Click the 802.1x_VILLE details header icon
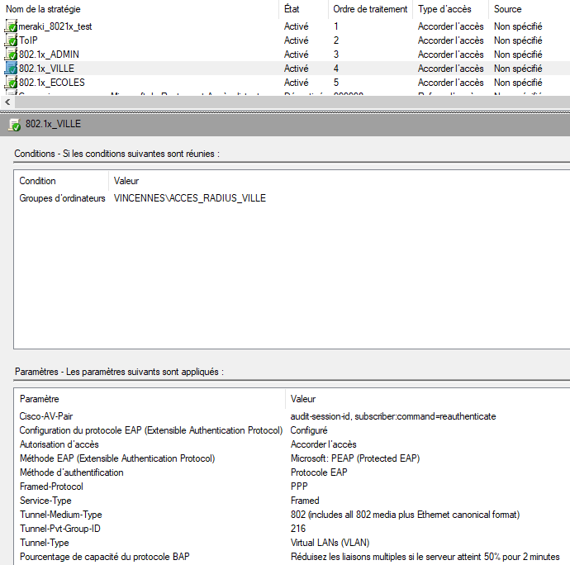The height and width of the screenshot is (565, 570). [x=15, y=125]
